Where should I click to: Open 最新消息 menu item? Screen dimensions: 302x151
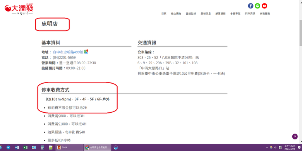pyautogui.click(x=206, y=14)
